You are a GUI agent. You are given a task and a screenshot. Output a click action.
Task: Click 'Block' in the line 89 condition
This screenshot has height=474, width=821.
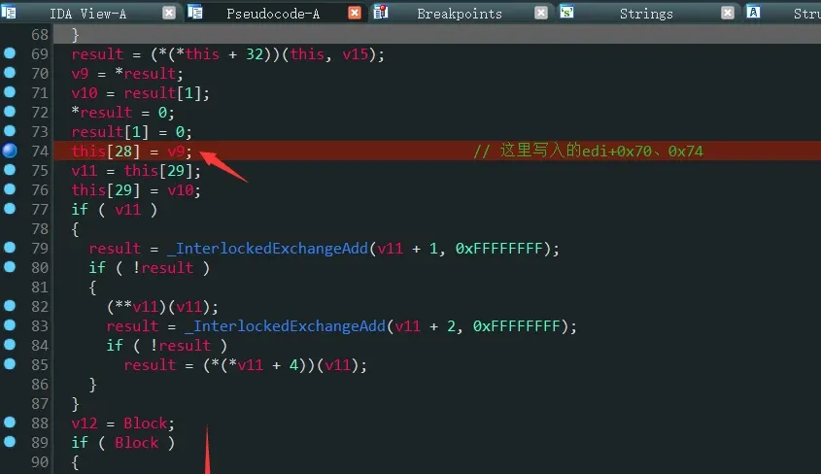click(136, 443)
